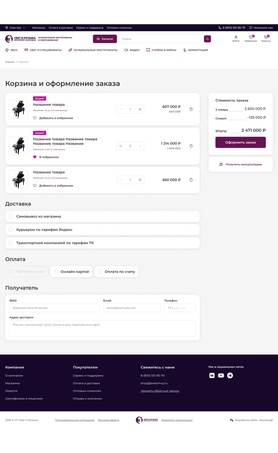Open the Telegram social icon in footer
The width and height of the screenshot is (278, 453).
point(230,375)
